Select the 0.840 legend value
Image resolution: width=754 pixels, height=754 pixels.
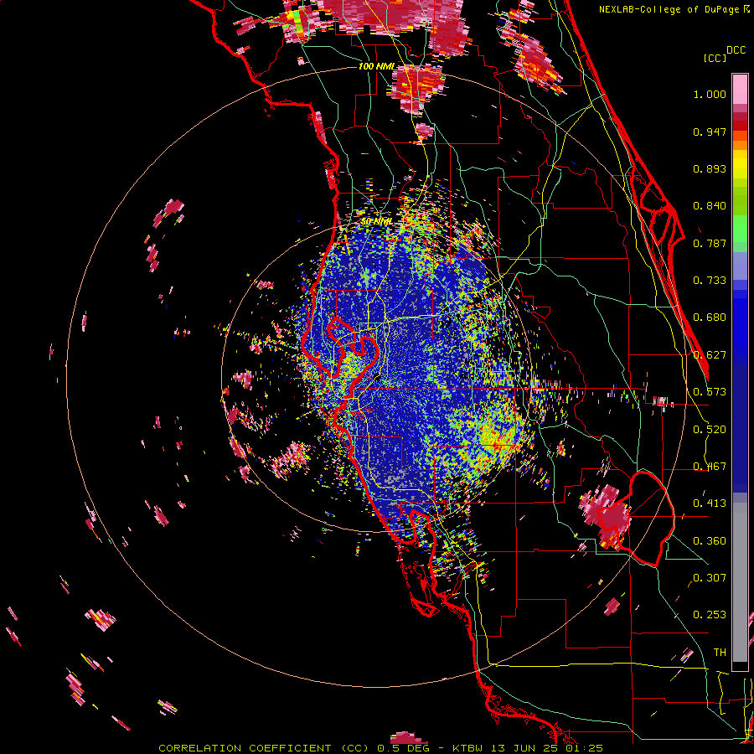point(710,206)
